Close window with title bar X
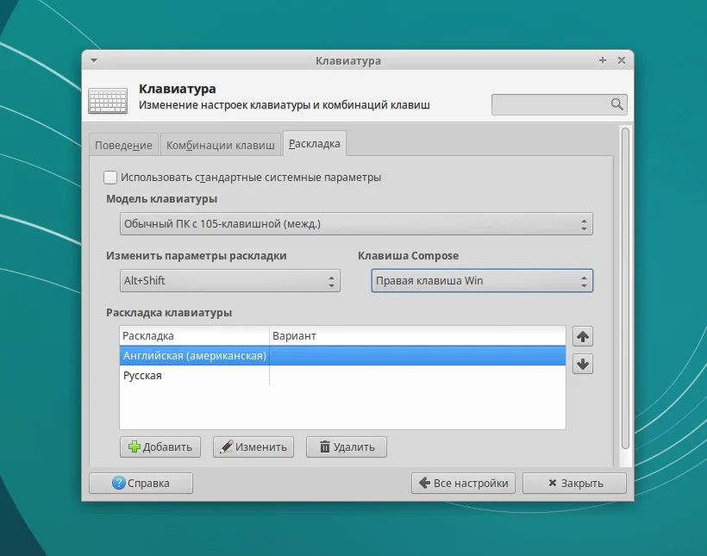The height and width of the screenshot is (556, 707). pyautogui.click(x=622, y=60)
